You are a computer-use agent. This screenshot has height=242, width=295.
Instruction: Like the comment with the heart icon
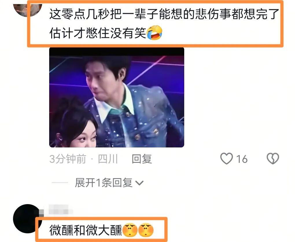(x=226, y=159)
